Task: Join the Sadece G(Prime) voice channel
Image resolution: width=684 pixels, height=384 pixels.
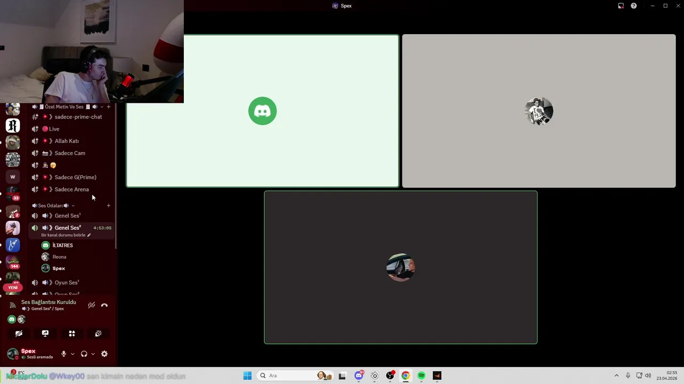Action: tap(72, 177)
